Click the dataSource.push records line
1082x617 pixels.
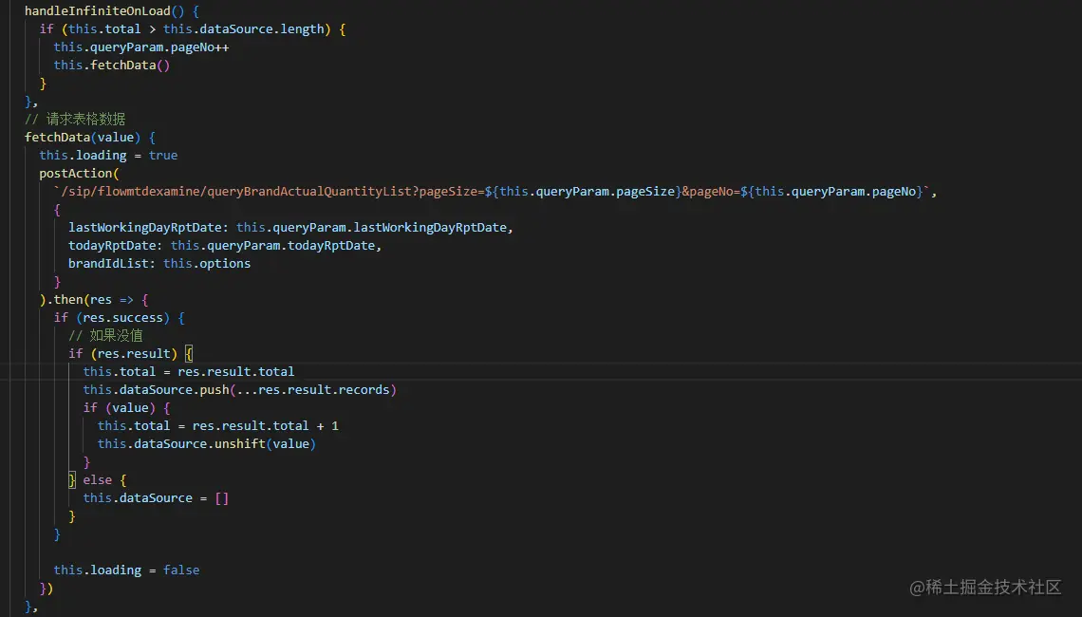point(239,389)
